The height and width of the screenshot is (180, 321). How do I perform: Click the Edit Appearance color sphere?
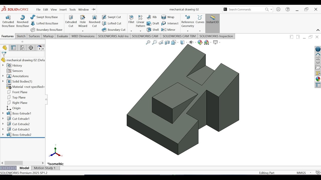point(200,42)
